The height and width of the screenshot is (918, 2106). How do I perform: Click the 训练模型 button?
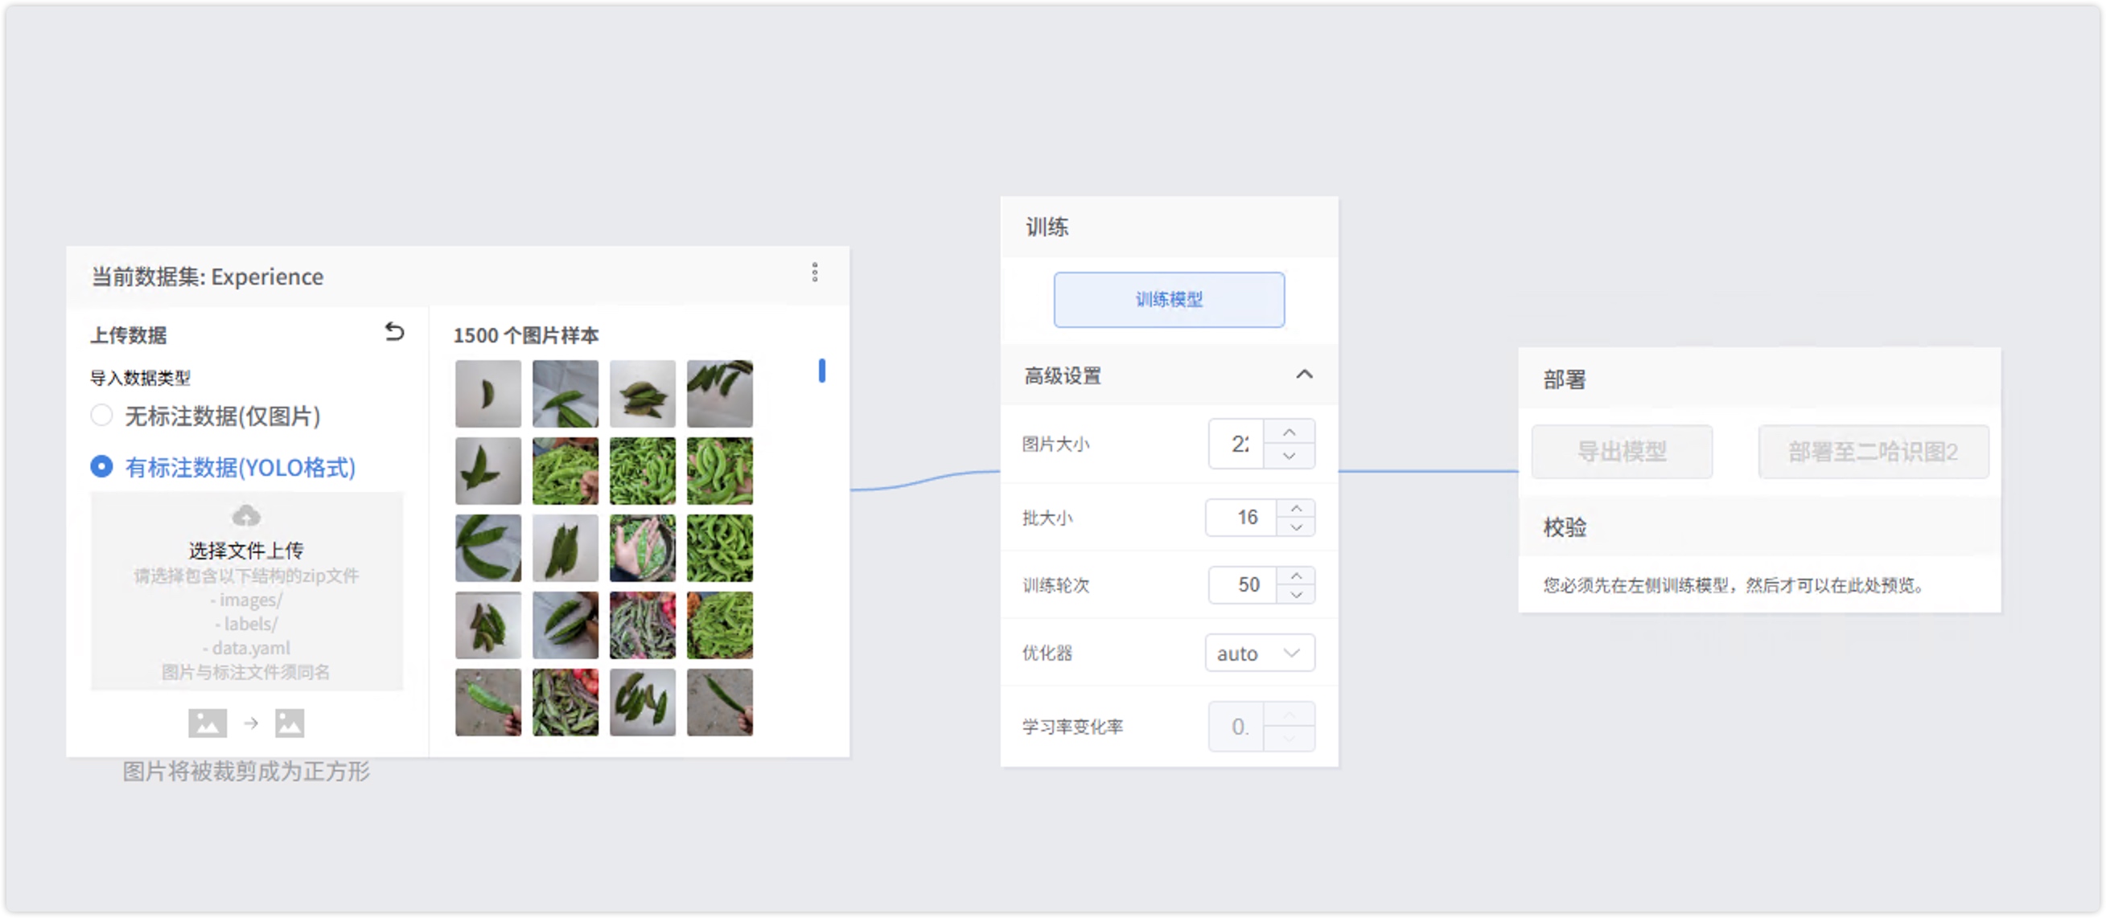(1168, 300)
